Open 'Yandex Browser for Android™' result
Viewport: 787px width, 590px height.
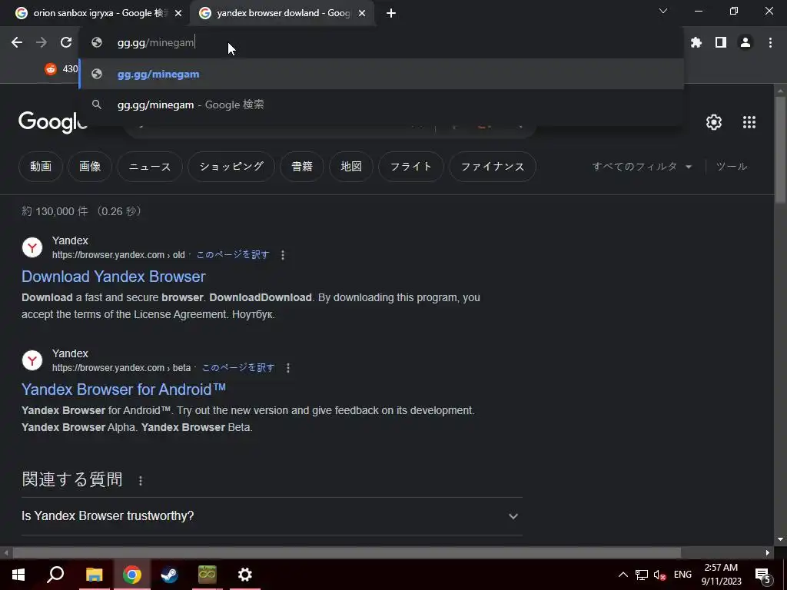coord(124,389)
